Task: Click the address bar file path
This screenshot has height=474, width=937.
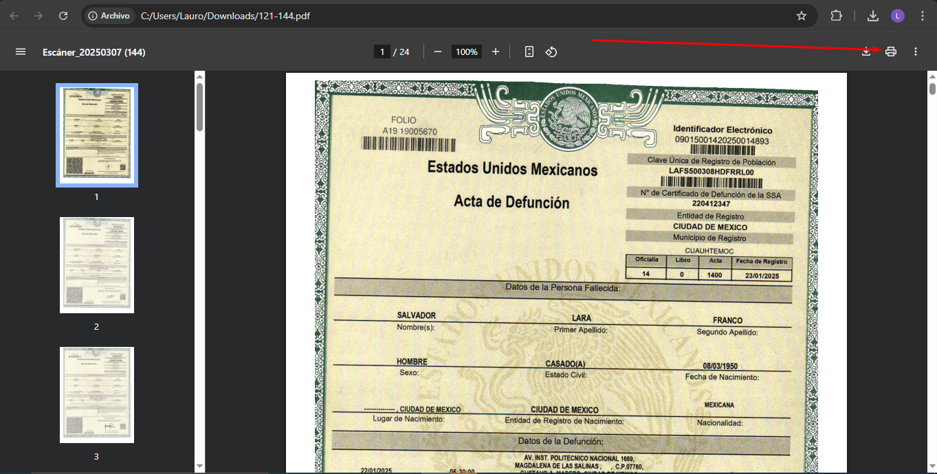Action: click(x=225, y=16)
